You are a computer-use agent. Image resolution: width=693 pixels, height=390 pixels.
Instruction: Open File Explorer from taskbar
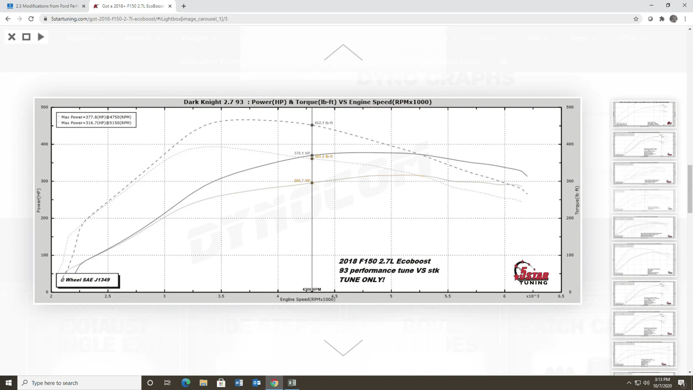(203, 383)
